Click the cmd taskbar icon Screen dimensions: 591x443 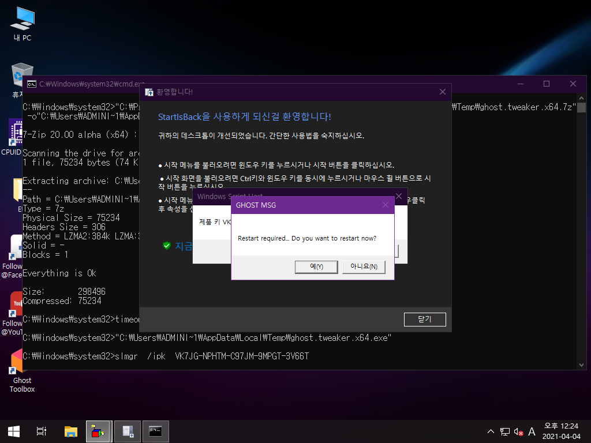pyautogui.click(x=155, y=431)
